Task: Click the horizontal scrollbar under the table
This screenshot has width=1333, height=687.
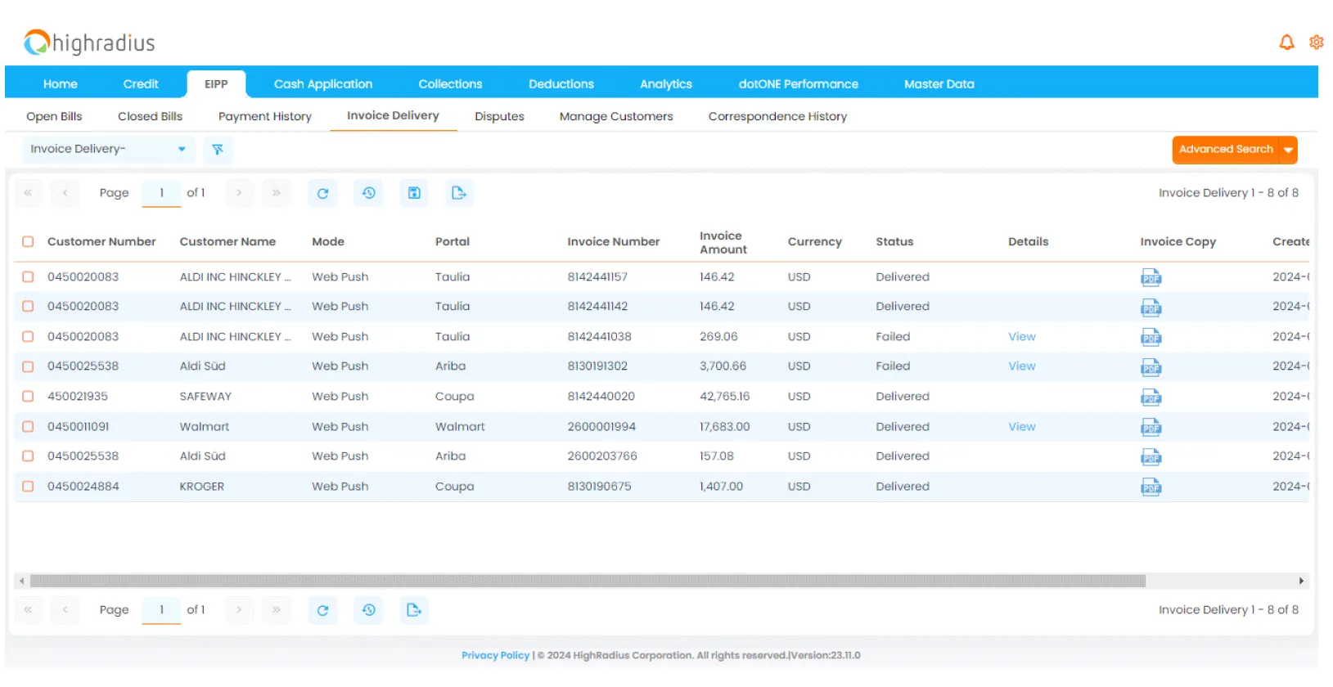Action: click(x=588, y=581)
